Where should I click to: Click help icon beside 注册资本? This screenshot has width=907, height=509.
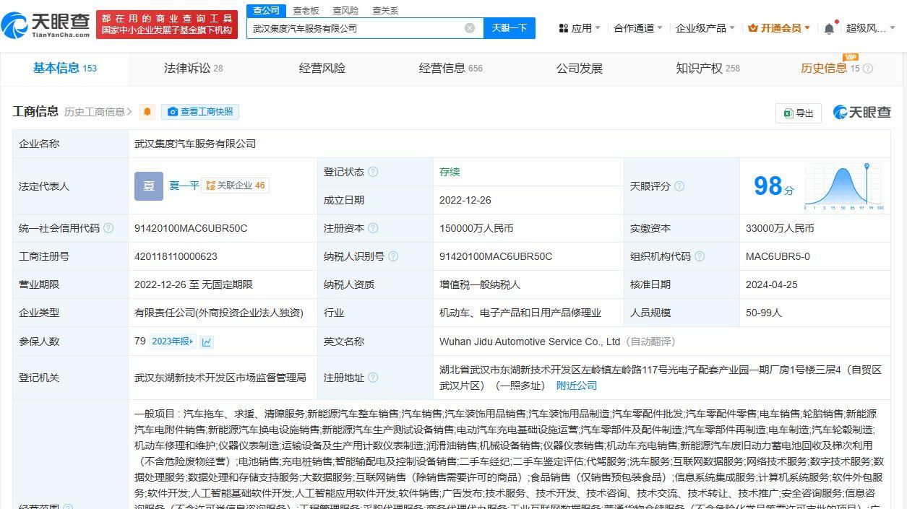[x=373, y=228]
